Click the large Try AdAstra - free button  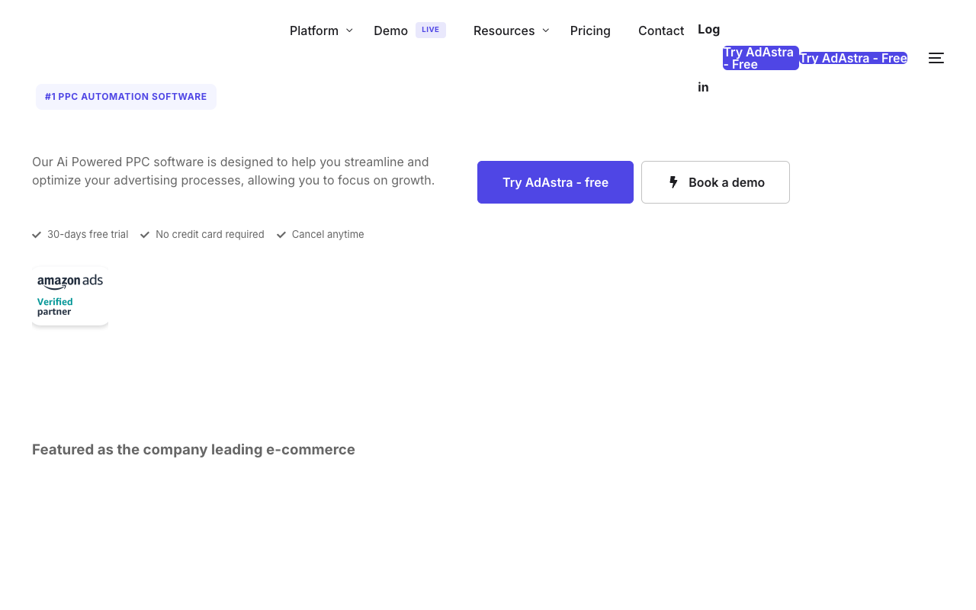555,182
